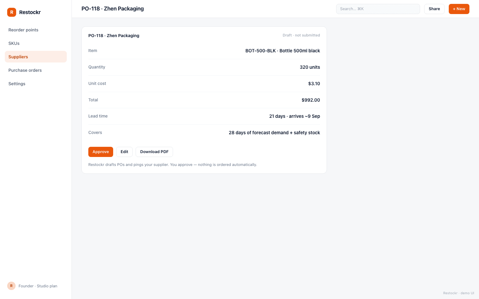
Task: Click lead time value 21 days · arrives ~9 Sep
Action: pos(295,116)
